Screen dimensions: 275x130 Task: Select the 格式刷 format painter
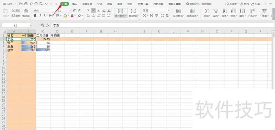[x=26, y=13]
